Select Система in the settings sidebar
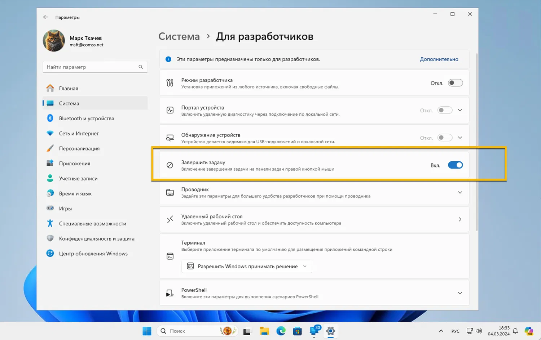Viewport: 541px width, 340px height. pyautogui.click(x=95, y=103)
